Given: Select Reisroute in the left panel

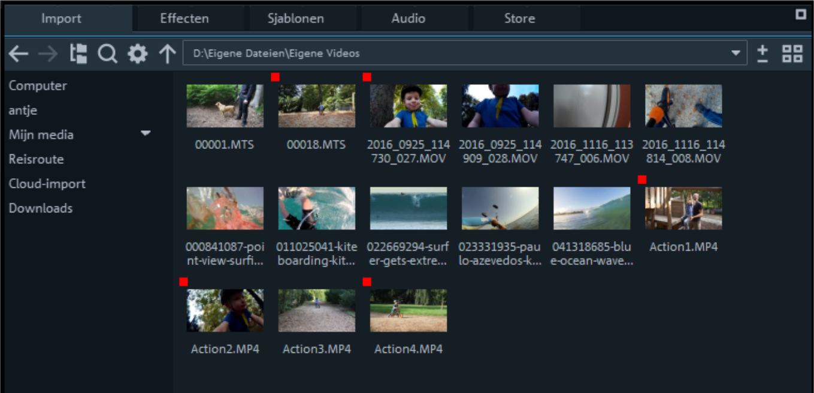Looking at the screenshot, I should pyautogui.click(x=36, y=159).
